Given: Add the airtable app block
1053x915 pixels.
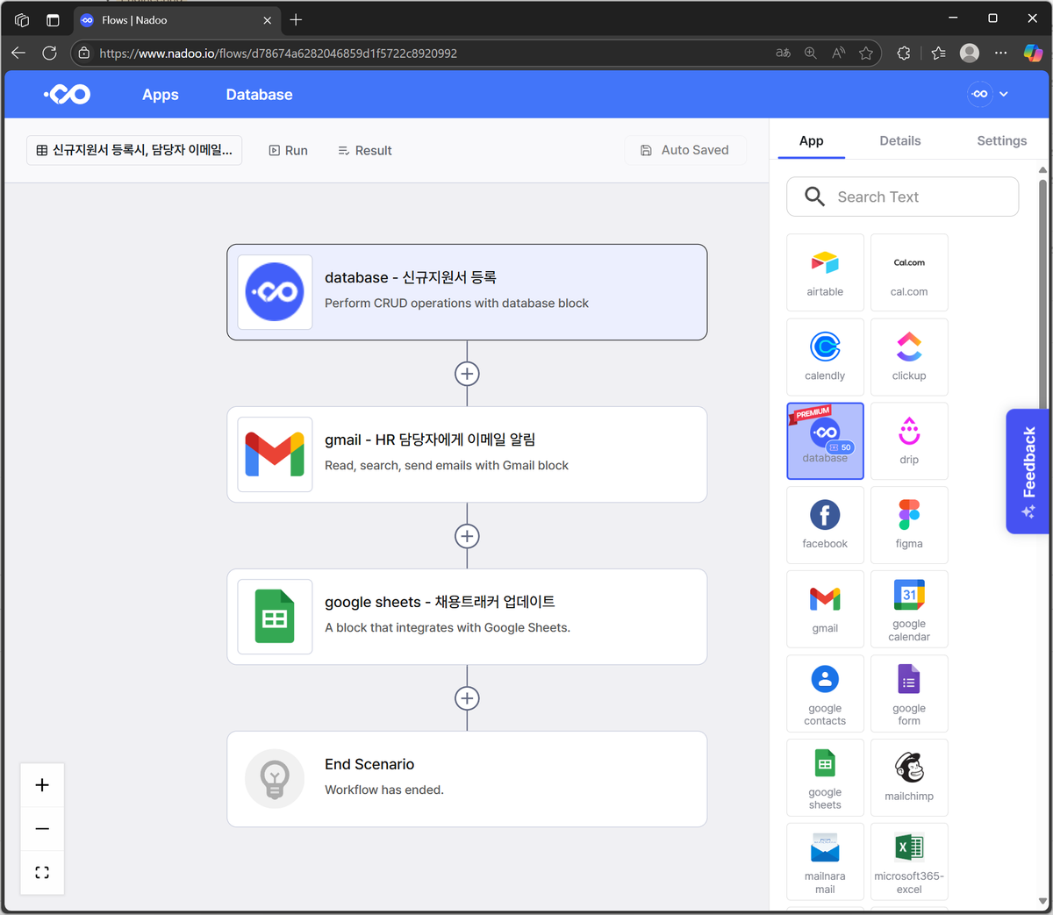Looking at the screenshot, I should point(825,272).
